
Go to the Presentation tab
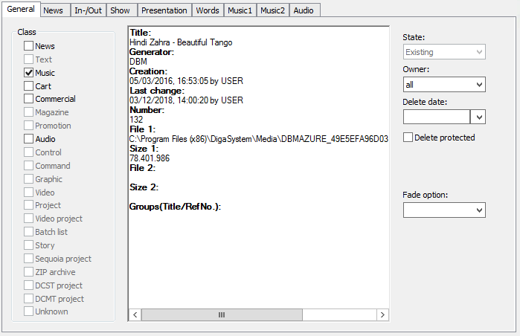pyautogui.click(x=164, y=10)
